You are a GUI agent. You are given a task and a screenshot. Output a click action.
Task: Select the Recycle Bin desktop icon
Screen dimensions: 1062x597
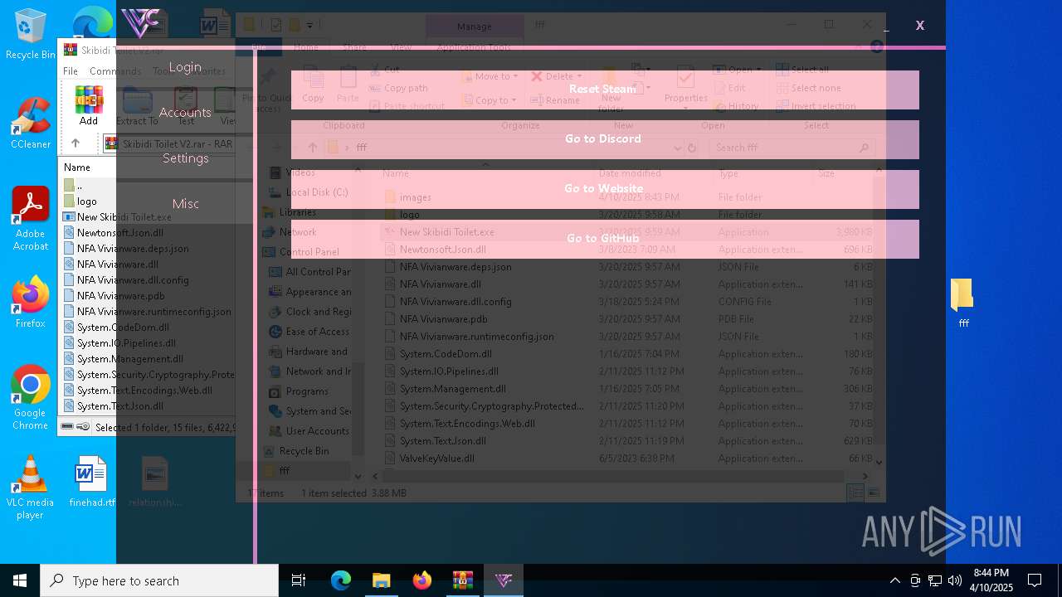30,35
